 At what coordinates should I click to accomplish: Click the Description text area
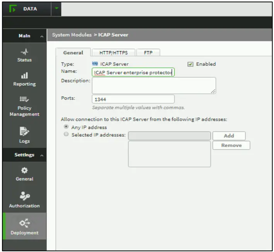(154, 86)
